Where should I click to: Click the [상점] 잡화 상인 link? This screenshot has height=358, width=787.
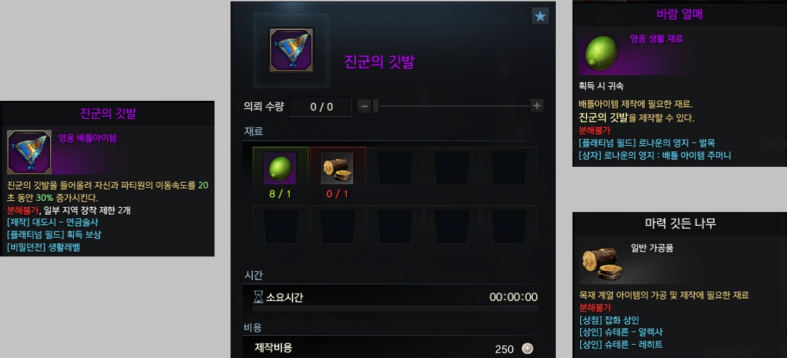tap(609, 320)
